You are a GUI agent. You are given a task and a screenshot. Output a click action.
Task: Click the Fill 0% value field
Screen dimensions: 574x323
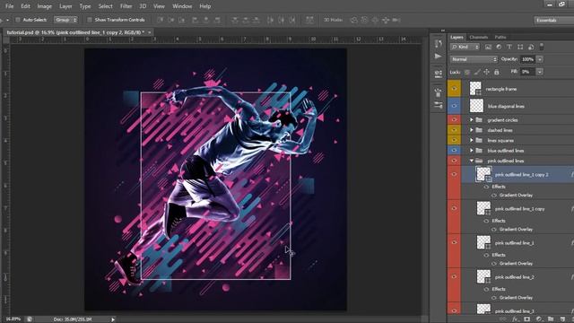(x=527, y=72)
